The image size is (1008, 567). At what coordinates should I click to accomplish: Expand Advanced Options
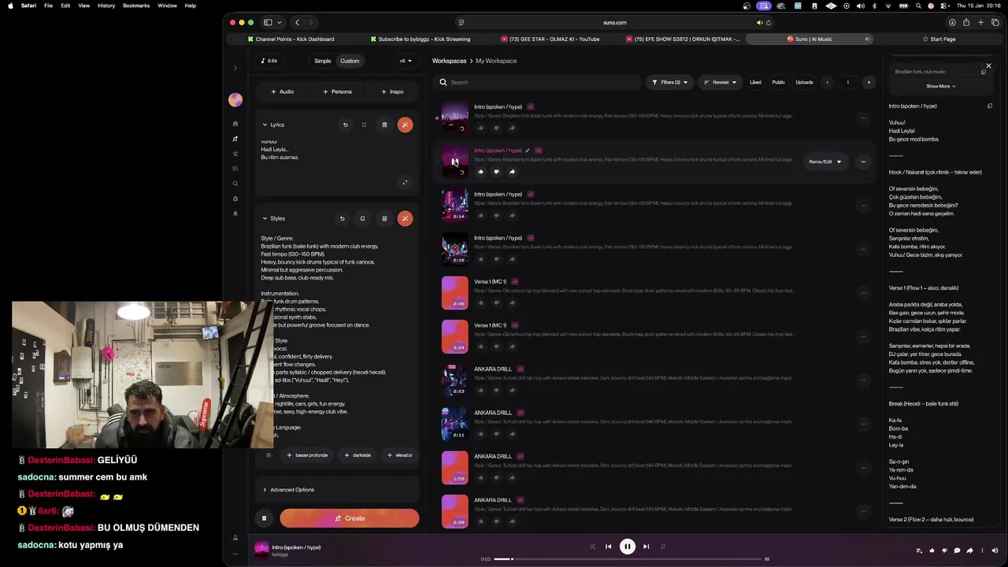click(288, 490)
